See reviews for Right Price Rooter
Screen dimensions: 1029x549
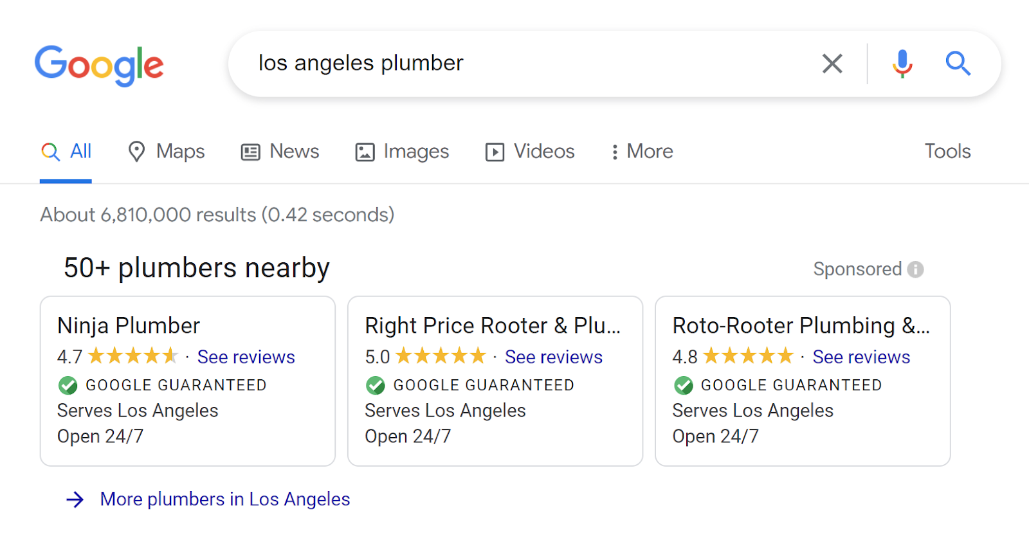553,357
